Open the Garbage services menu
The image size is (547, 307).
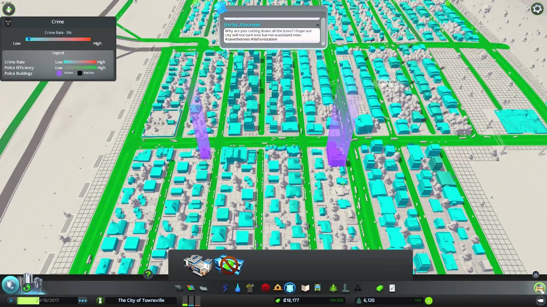pyautogui.click(x=250, y=288)
